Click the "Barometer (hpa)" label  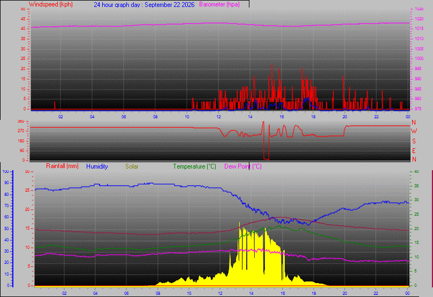pyautogui.click(x=219, y=4)
